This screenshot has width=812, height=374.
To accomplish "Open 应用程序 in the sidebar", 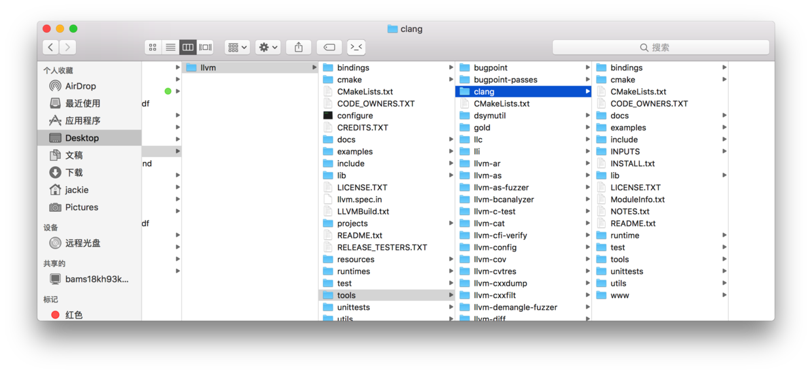I will point(90,120).
